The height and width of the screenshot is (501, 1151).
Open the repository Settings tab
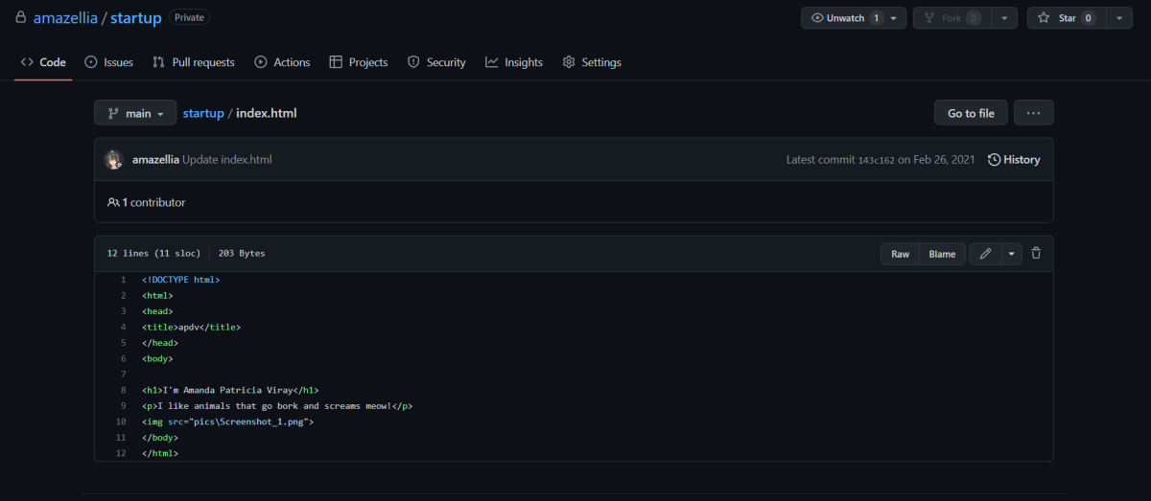pos(592,62)
